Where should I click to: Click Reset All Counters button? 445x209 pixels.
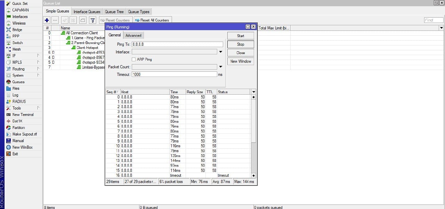pos(153,20)
